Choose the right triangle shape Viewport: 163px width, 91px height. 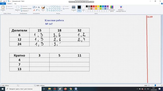47,9
